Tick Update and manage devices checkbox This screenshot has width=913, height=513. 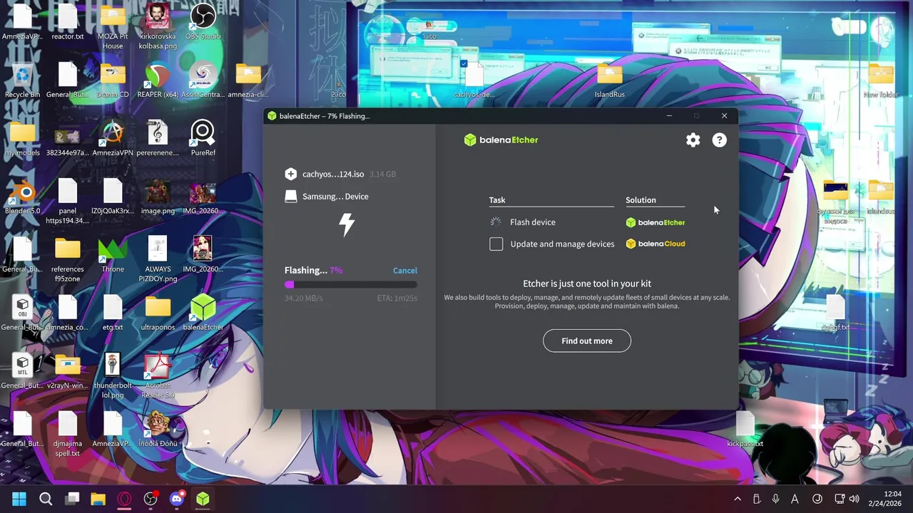[496, 244]
